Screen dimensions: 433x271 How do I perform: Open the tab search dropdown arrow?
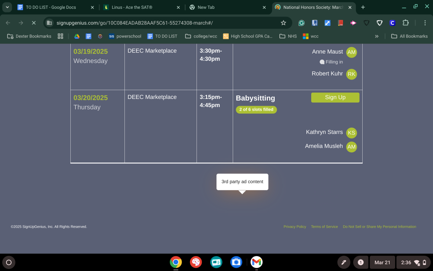pyautogui.click(x=7, y=7)
